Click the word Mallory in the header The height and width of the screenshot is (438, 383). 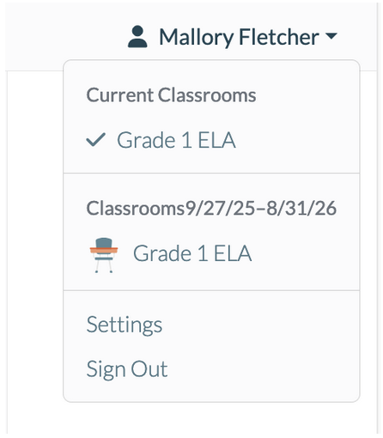(197, 38)
